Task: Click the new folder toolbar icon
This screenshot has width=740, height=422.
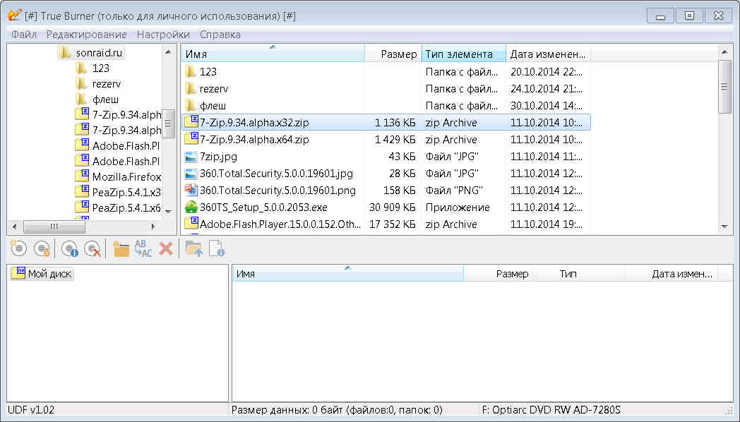Action: point(121,248)
